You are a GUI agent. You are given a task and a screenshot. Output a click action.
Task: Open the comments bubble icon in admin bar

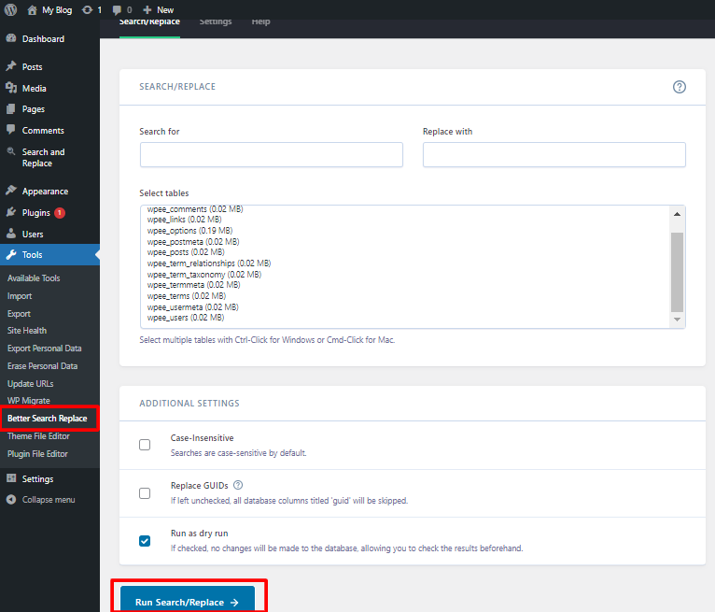click(x=118, y=10)
